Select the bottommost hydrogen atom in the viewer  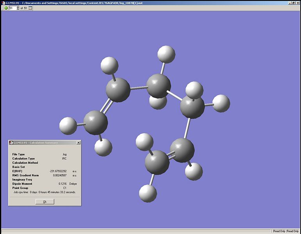[148, 193]
